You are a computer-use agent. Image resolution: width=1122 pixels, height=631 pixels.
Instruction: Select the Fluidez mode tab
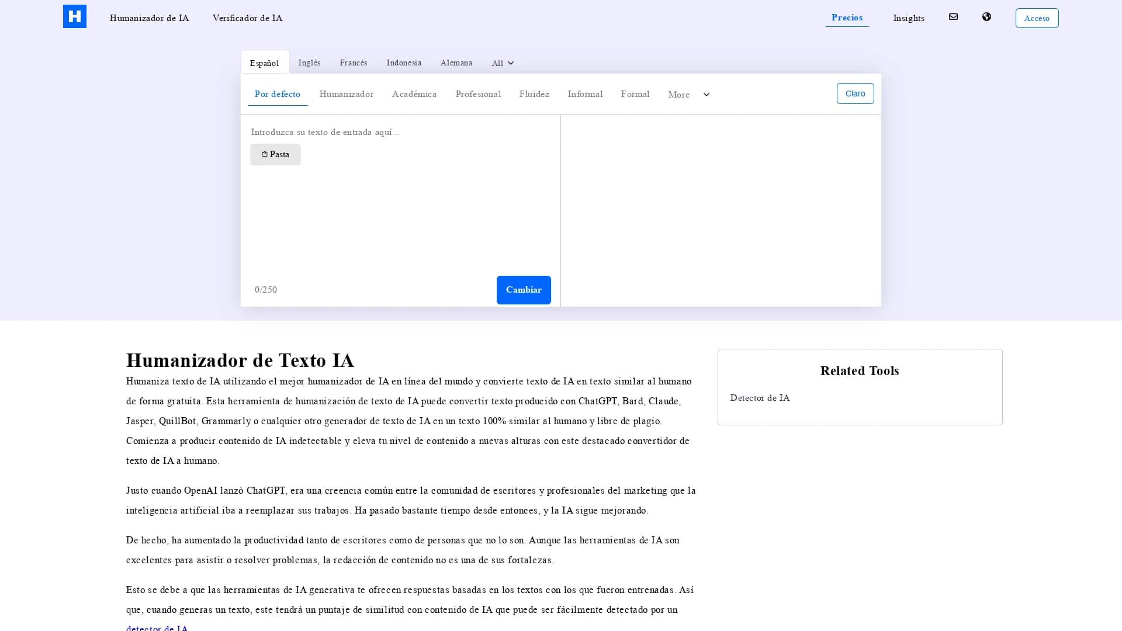coord(534,94)
